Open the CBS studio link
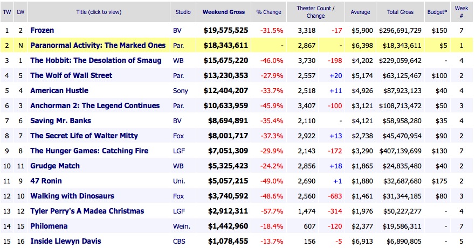Screen dimensions: 475x248 point(180,242)
